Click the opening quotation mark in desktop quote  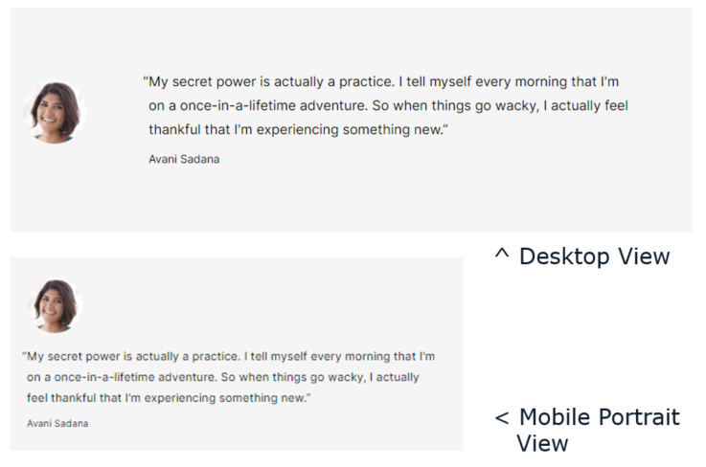(146, 82)
